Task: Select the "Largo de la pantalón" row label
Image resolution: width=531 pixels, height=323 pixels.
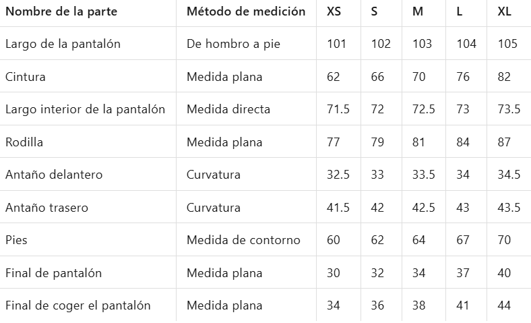Action: (x=63, y=44)
